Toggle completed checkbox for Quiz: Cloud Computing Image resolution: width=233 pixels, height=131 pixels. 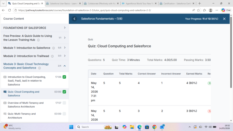pyautogui.click(x=64, y=92)
